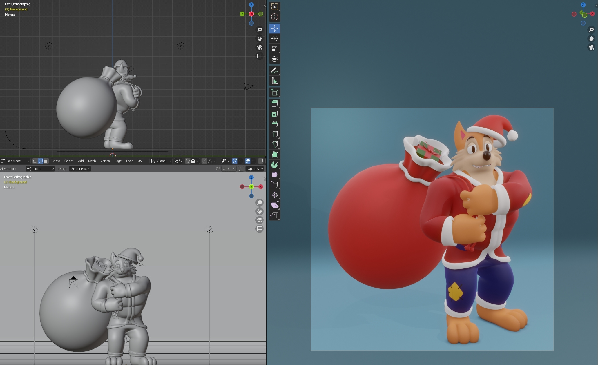The height and width of the screenshot is (365, 598).
Task: Open proportional editing falloff dropdown
Action: [x=212, y=161]
